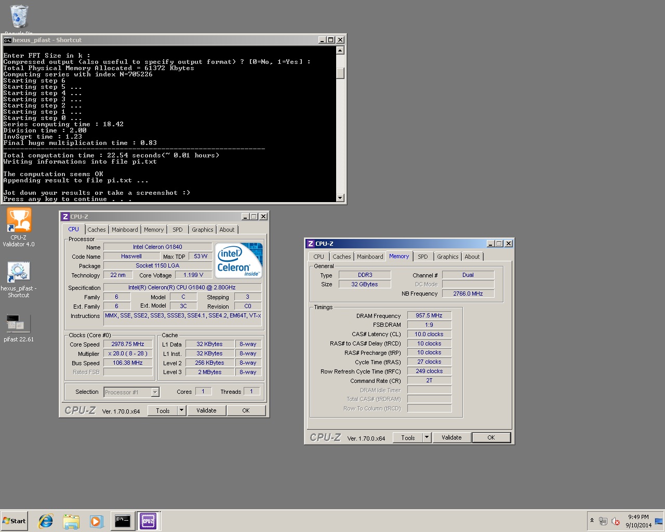This screenshot has width=665, height=532.
Task: Expand Tools dropdown arrow in Memory CPU-Z
Action: click(x=427, y=437)
